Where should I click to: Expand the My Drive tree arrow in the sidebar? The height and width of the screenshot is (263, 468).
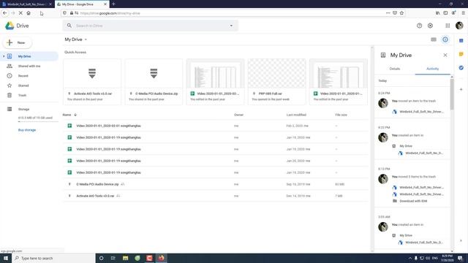(x=4, y=56)
